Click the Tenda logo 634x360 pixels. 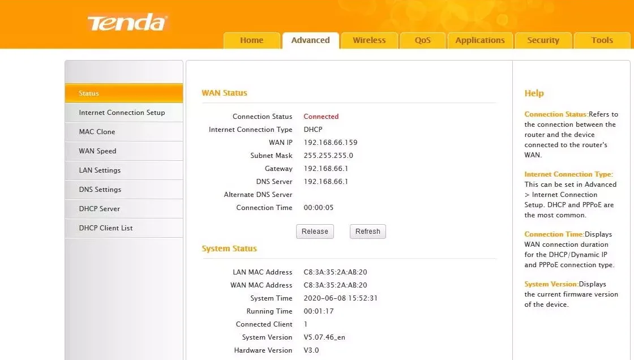(x=127, y=23)
